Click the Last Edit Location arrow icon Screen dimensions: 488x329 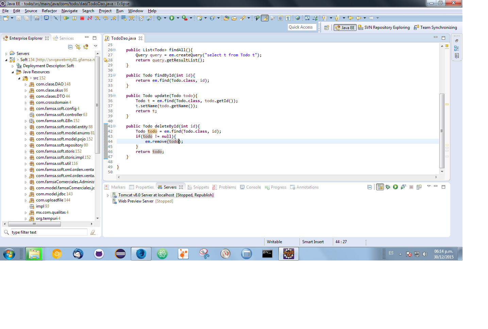(x=350, y=18)
